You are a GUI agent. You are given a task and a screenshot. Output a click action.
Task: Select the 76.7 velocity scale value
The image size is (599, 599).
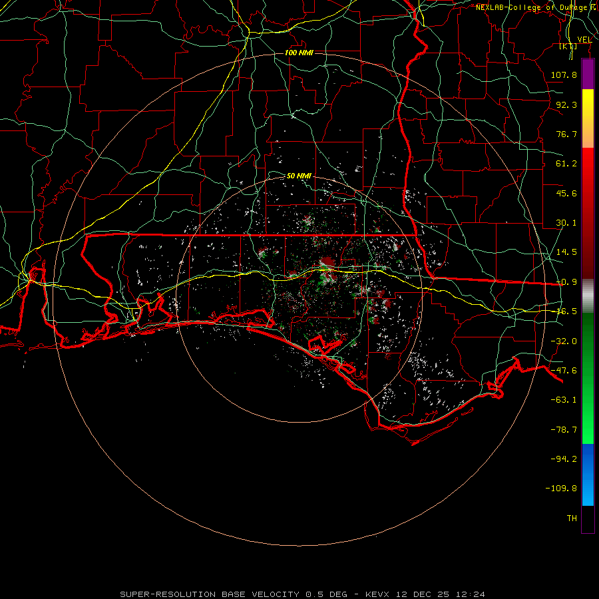click(566, 134)
